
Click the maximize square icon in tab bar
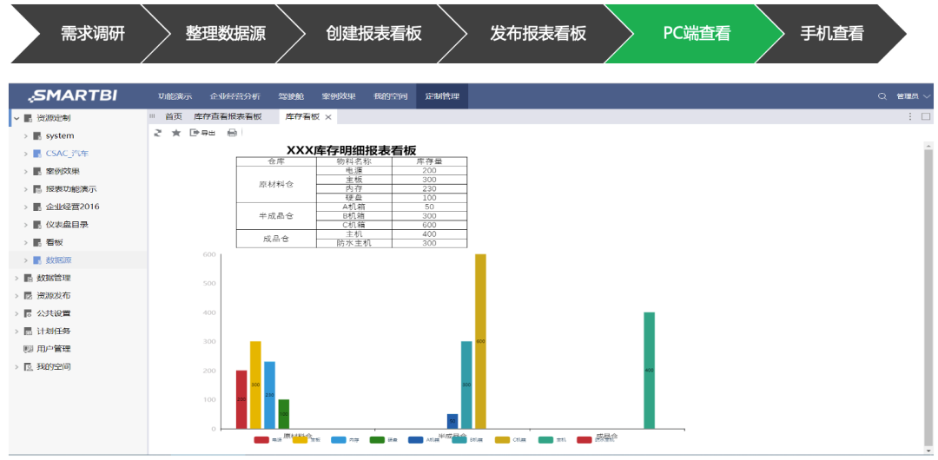[x=926, y=116]
